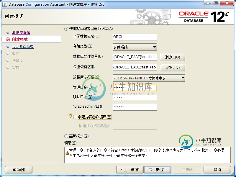The width and height of the screenshot is (236, 177).
Task: Click the 下一步 button
Action: pos(158,170)
